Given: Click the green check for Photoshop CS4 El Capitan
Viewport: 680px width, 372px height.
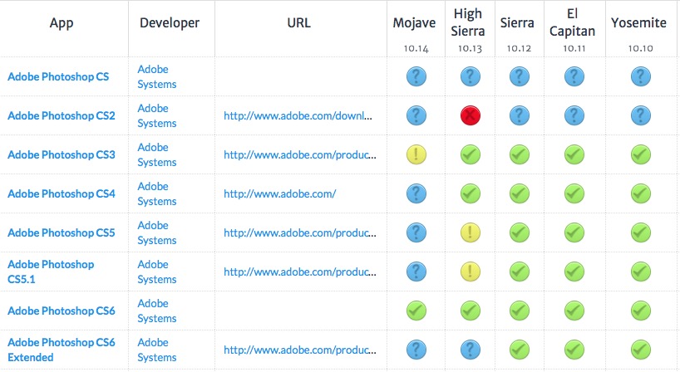Looking at the screenshot, I should [x=574, y=193].
